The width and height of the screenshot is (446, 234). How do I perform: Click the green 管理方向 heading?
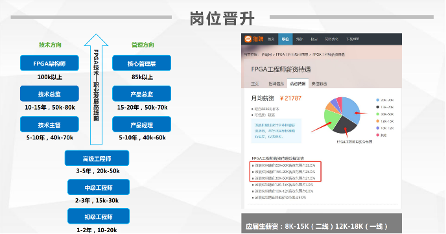pos(143,45)
